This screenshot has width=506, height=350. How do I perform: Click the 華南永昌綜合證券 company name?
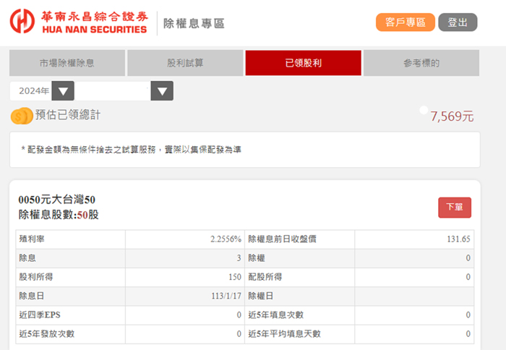tap(95, 17)
